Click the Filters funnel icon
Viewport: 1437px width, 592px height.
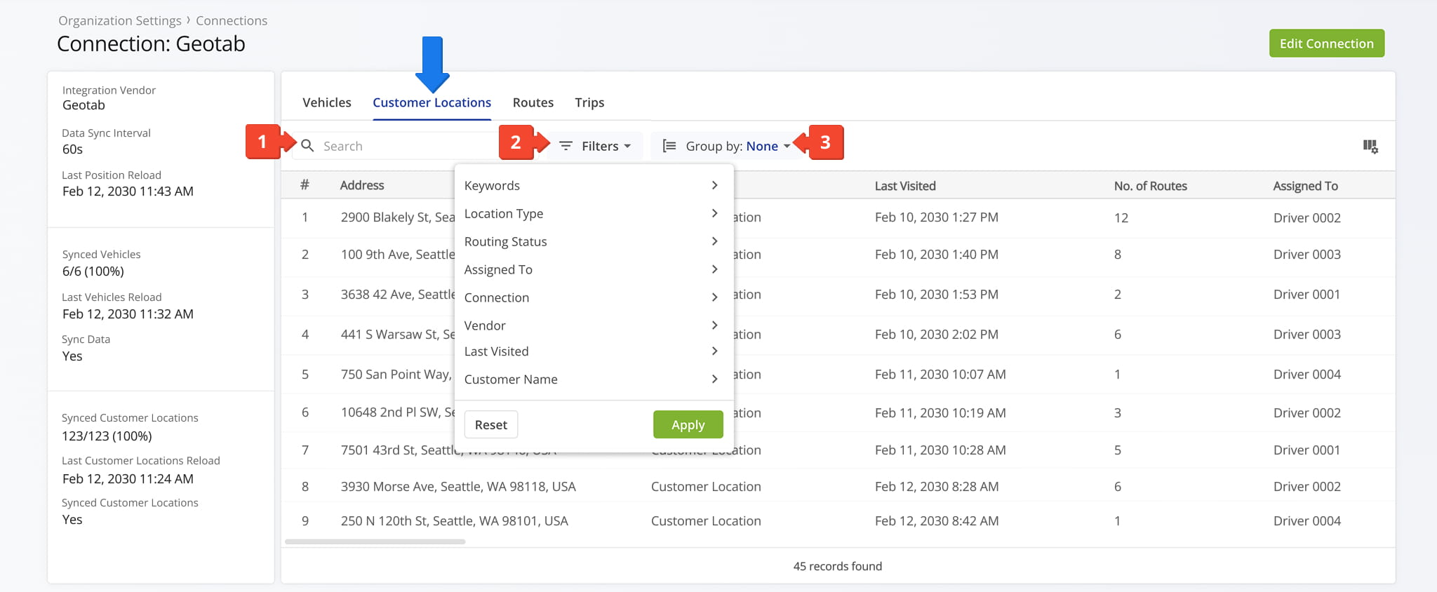coord(566,146)
